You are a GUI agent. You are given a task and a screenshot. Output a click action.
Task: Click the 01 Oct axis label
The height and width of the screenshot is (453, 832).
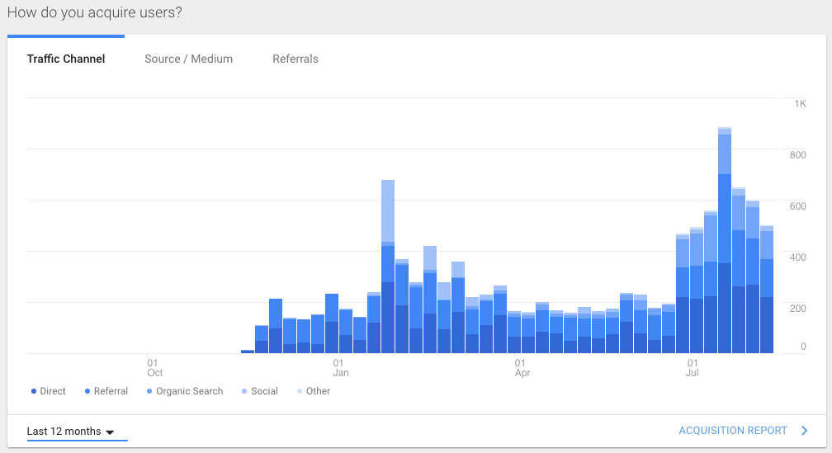(154, 368)
